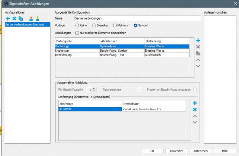This screenshot has height=156, width=239.
Task: Add a new Umformung value row
Action: (x=195, y=103)
